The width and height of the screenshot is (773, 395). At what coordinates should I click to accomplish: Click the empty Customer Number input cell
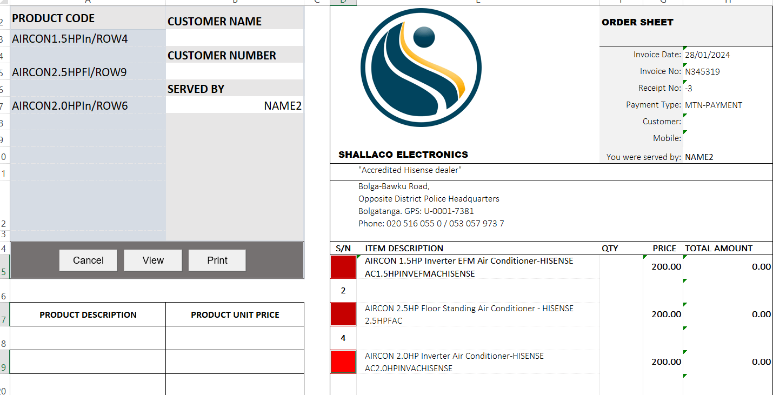[x=235, y=71]
